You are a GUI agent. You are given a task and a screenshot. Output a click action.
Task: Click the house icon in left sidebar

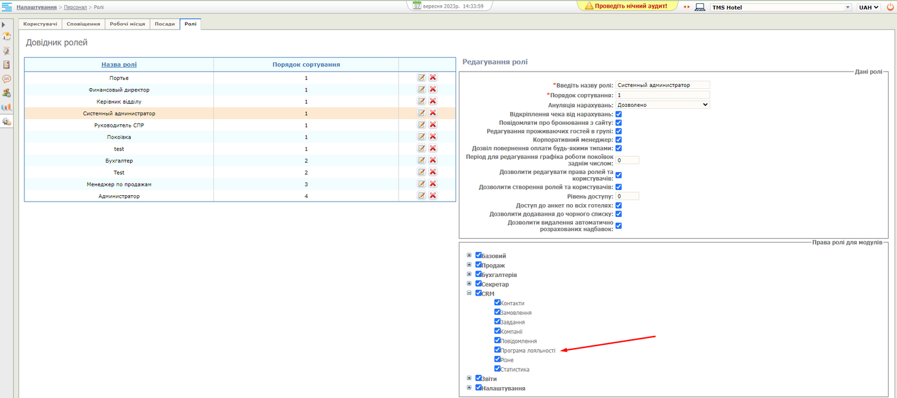click(6, 36)
